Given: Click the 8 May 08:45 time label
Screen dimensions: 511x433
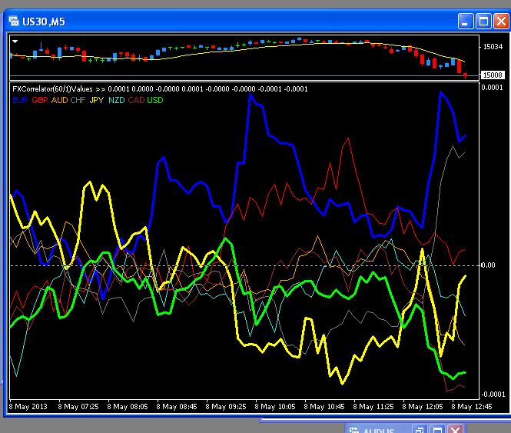Looking at the screenshot, I should tap(177, 407).
